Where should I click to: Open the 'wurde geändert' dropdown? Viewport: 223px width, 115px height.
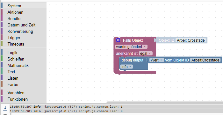(x=131, y=47)
